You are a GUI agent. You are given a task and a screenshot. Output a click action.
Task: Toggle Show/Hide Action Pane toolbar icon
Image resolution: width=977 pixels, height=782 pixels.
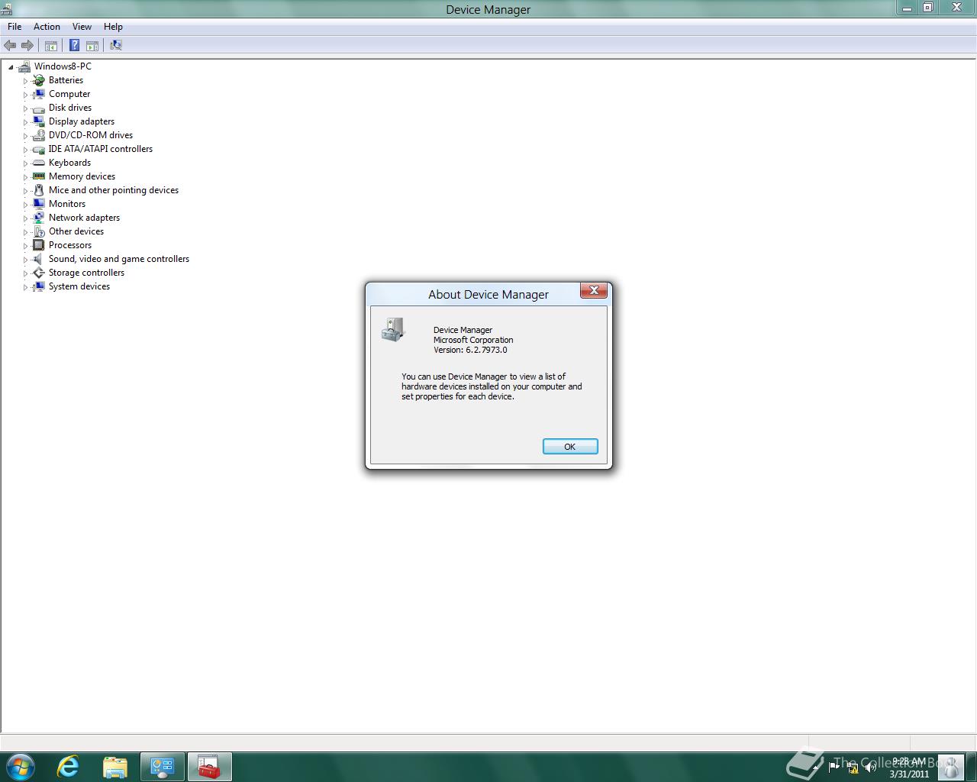click(92, 46)
